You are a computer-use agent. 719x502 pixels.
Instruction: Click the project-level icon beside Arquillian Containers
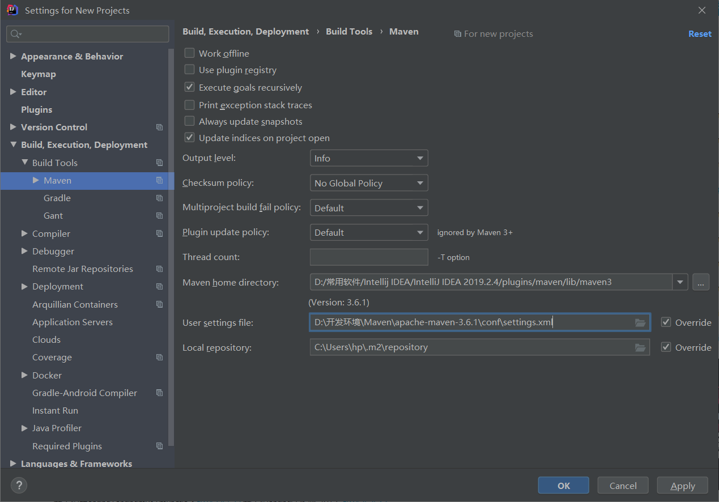click(x=159, y=304)
